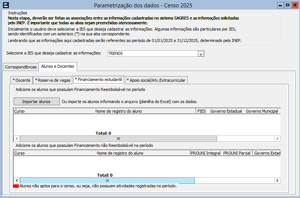This screenshot has height=198, width=300.
Task: Click right scroll arrow of não reembolsável grid
Action: point(277,181)
